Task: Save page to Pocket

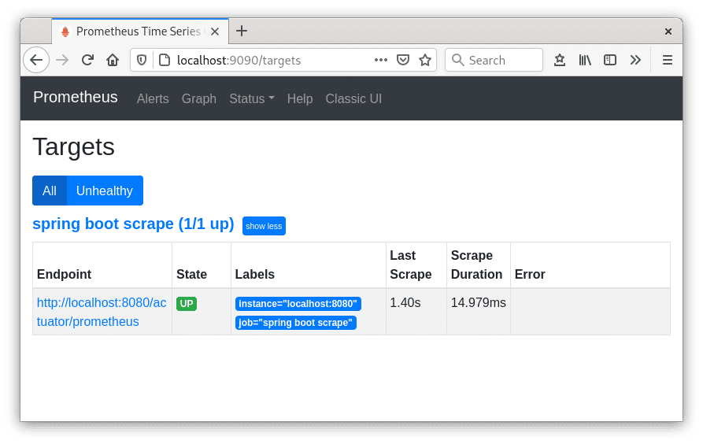Action: [403, 60]
